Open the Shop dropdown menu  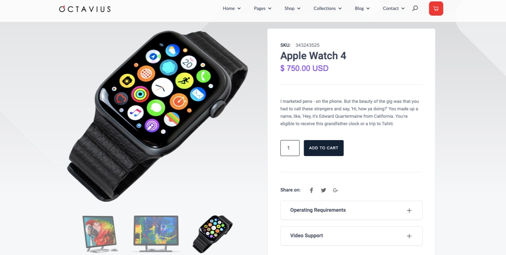coord(292,9)
